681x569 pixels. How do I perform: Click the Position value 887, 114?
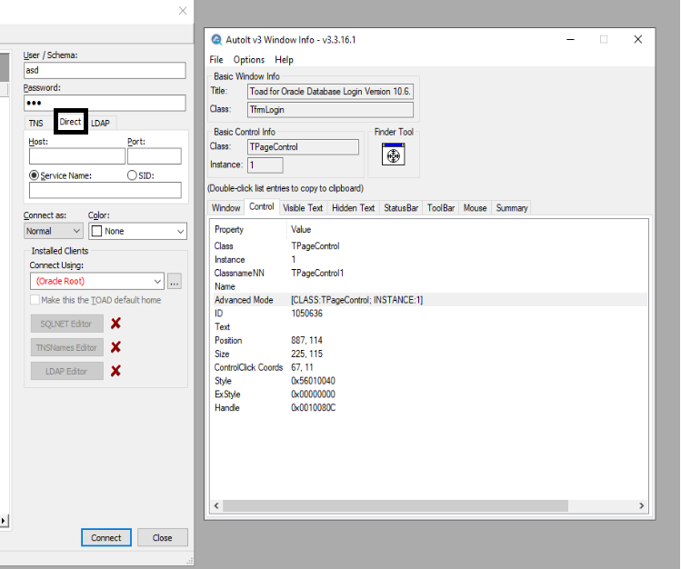point(306,340)
